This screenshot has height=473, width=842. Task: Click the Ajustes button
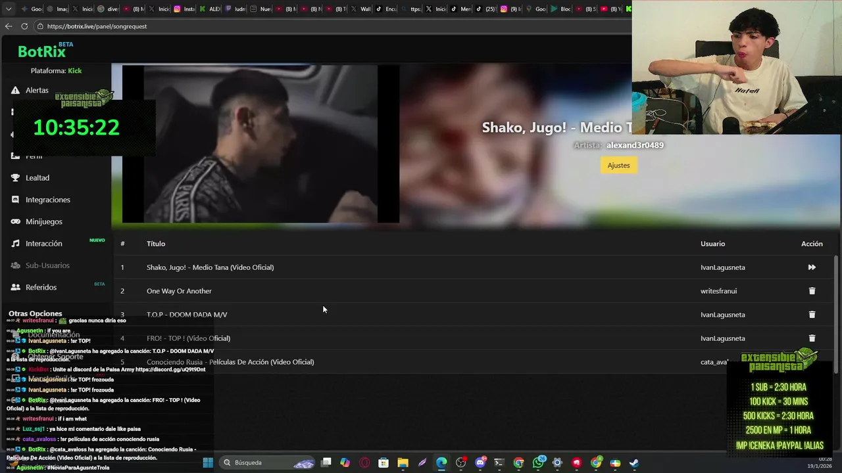[x=618, y=165]
